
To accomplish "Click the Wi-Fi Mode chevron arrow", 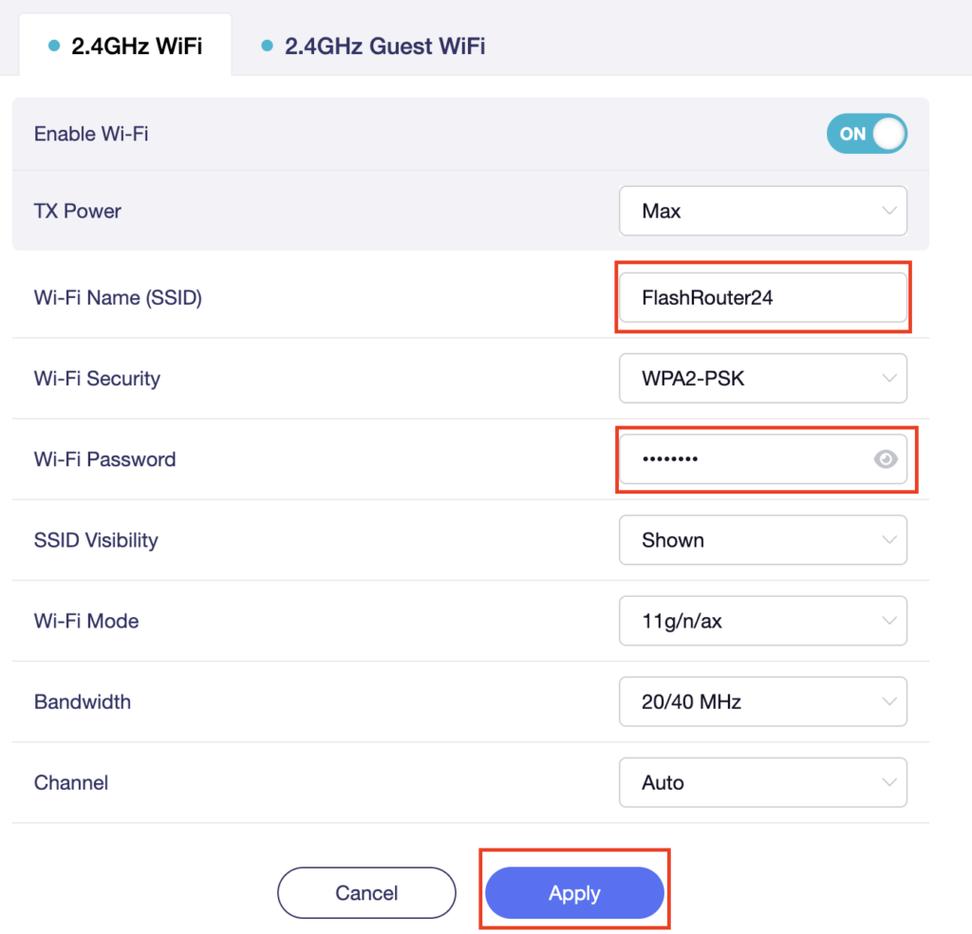I will [x=888, y=621].
